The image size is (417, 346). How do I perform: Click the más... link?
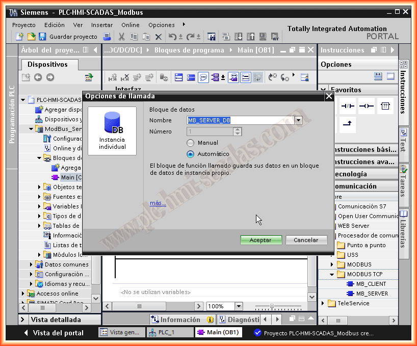158,203
